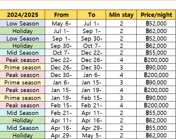This screenshot has width=176, height=139.
Task: Select the ฿200,000 price for Dec 22-
Action: 156,60
